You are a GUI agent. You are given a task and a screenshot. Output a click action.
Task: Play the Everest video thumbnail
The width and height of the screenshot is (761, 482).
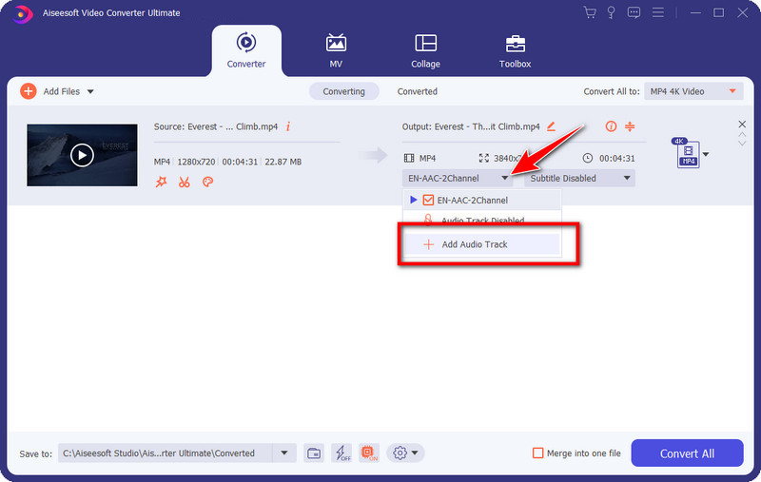(83, 155)
